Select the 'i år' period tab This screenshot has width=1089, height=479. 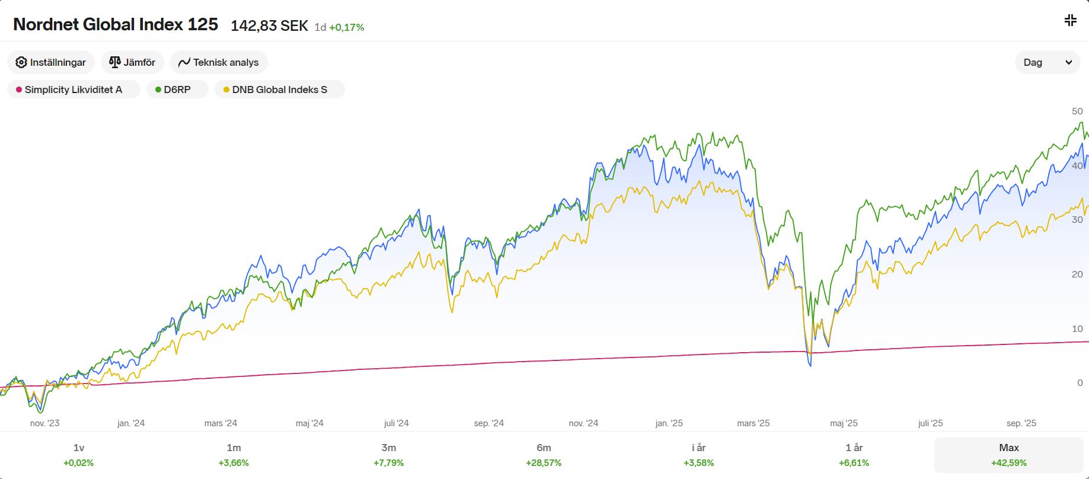pyautogui.click(x=699, y=455)
